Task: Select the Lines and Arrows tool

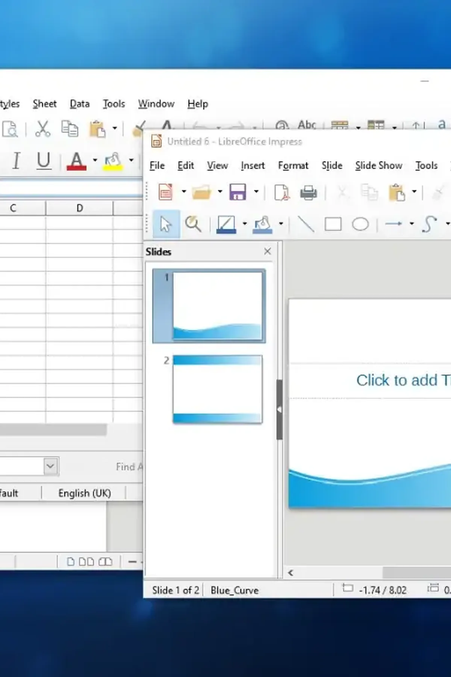Action: tap(394, 224)
